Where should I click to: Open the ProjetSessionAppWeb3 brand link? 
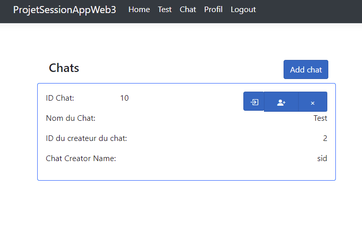click(64, 10)
